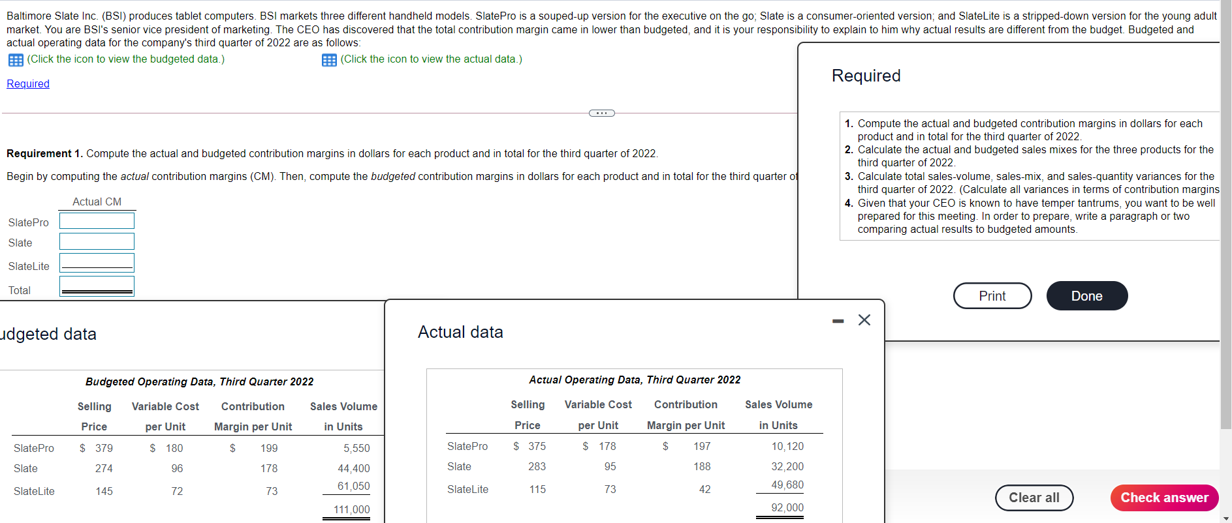Select the 'Required' dialog heading

point(866,76)
